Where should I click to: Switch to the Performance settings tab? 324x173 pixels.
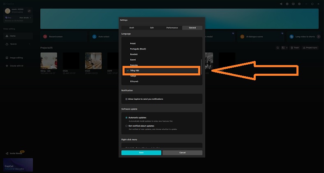pos(172,28)
